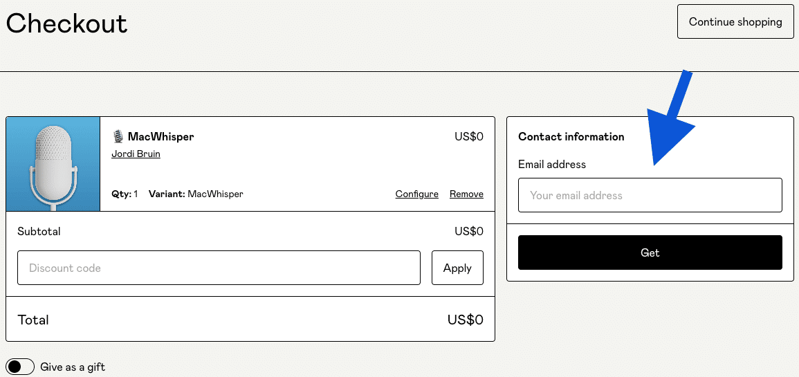Click the Configure link for MacWhisper
This screenshot has width=799, height=377.
(416, 194)
